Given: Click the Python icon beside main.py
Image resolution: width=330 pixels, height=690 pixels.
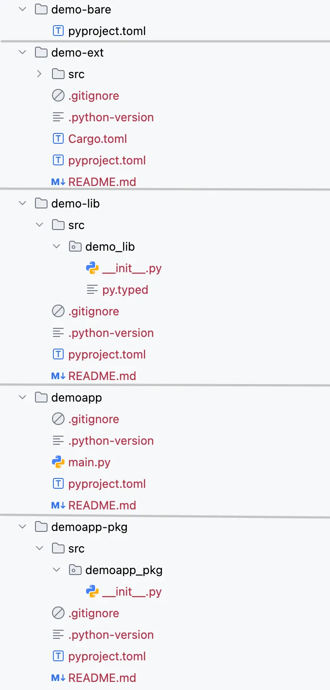Looking at the screenshot, I should click(58, 462).
